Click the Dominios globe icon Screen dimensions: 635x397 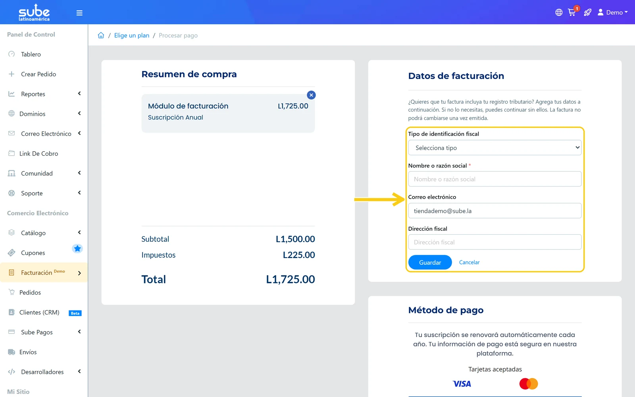coord(12,114)
